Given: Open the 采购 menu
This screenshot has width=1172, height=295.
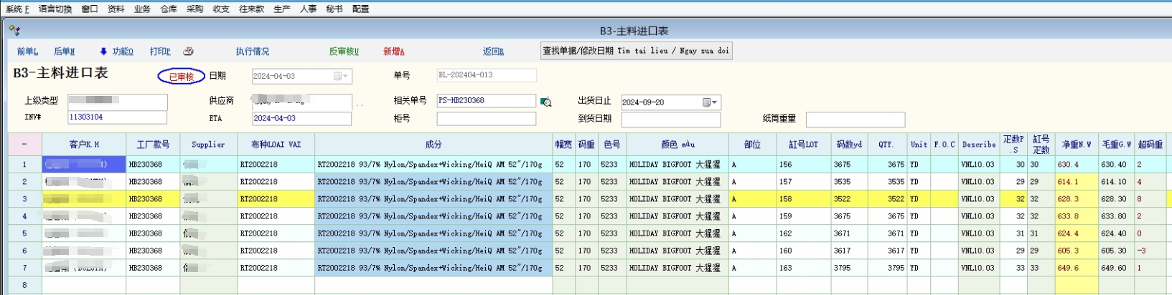Looking at the screenshot, I should tap(194, 9).
